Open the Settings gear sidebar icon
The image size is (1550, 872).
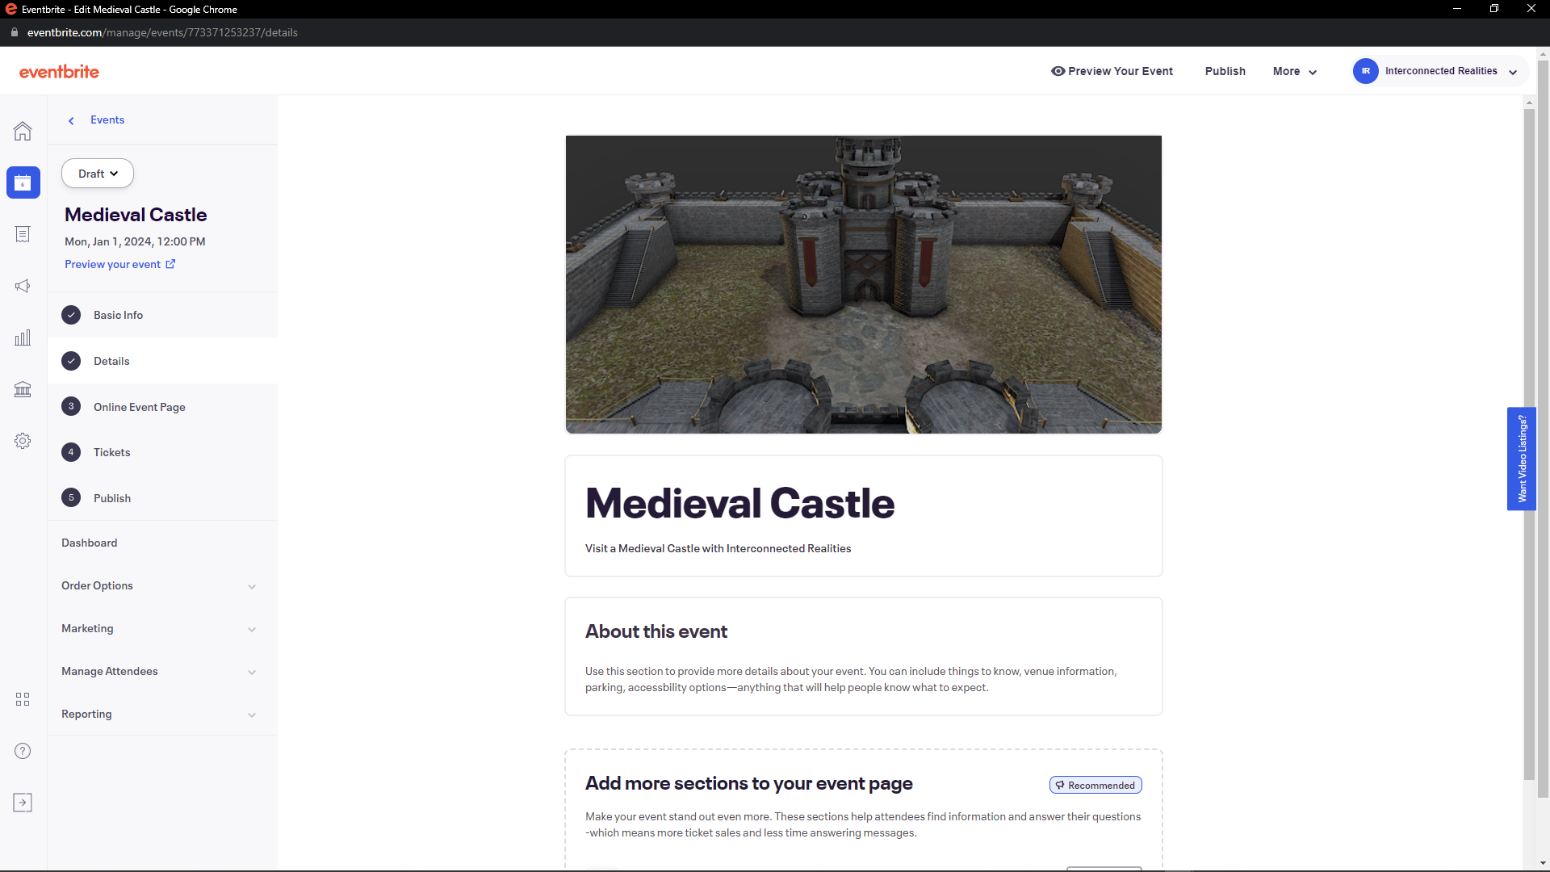click(x=23, y=441)
